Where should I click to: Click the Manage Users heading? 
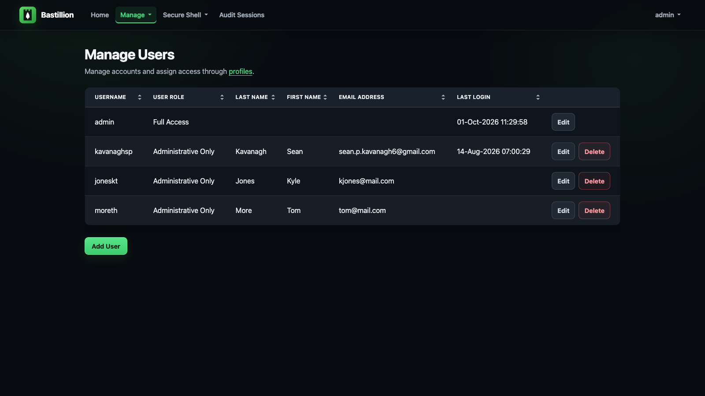click(130, 55)
